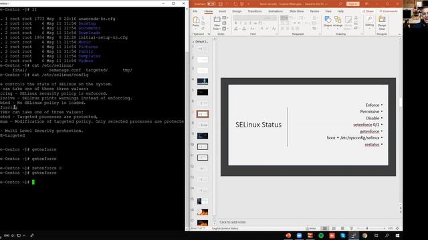Switch to the Review tab
428x240 pixels.
[x=314, y=11]
